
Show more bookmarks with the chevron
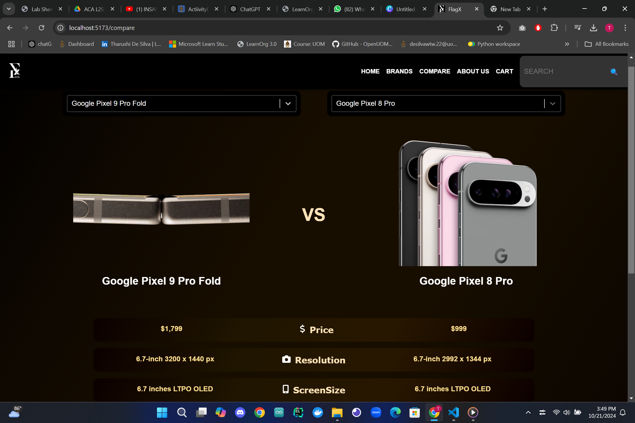(x=567, y=44)
